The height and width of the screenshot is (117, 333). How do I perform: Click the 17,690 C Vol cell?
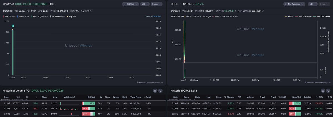coord(262,103)
